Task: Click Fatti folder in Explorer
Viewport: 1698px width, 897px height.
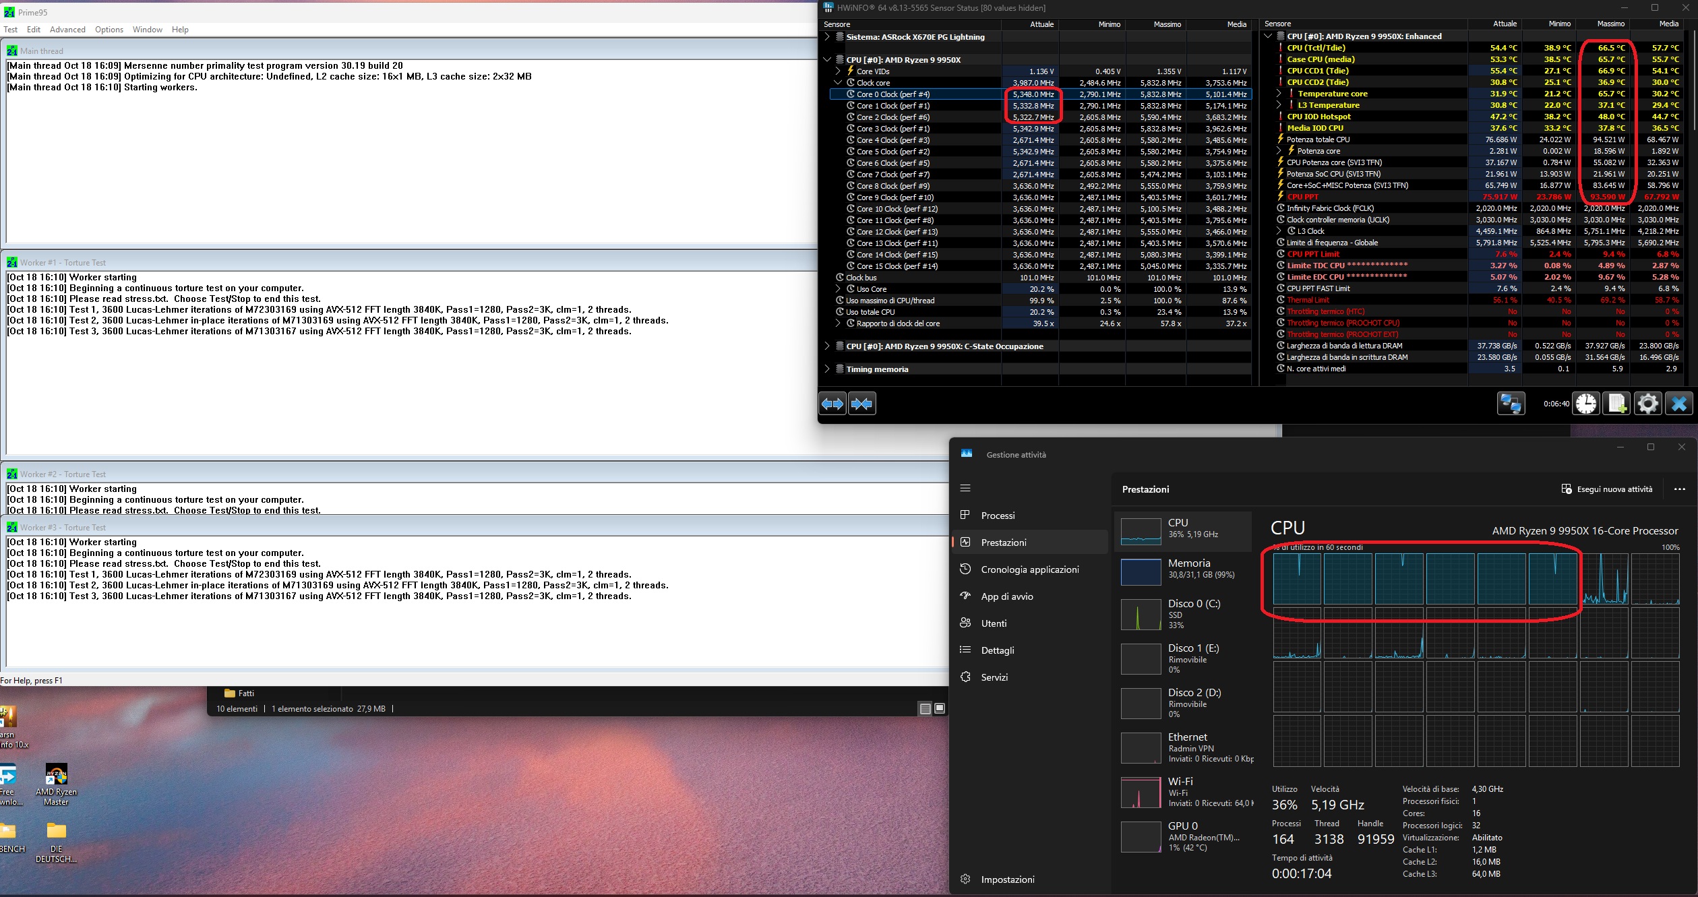Action: (x=239, y=693)
